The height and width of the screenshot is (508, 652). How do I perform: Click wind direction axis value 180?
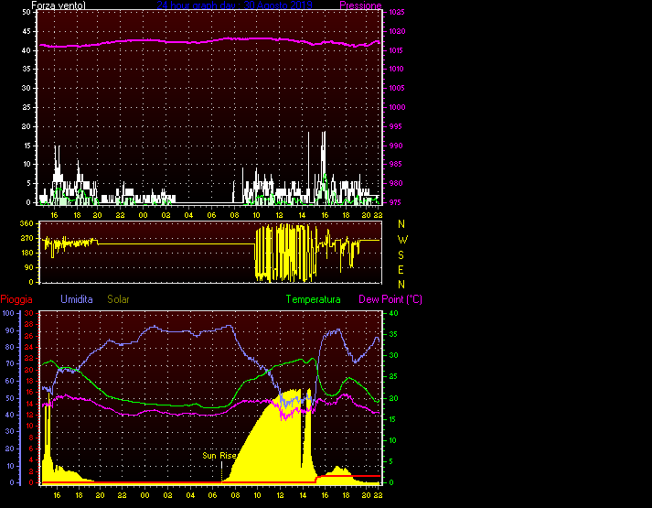27,253
